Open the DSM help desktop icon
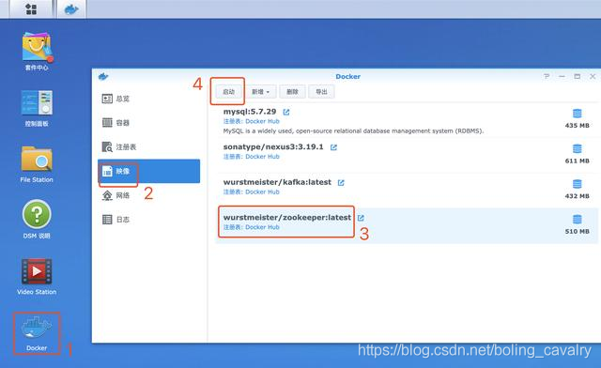This screenshot has width=601, height=368. tap(37, 220)
